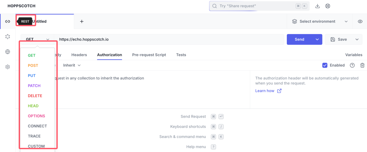Screen dimensions: 367x152
Task: Click the download install app icon
Action: click(x=318, y=6)
